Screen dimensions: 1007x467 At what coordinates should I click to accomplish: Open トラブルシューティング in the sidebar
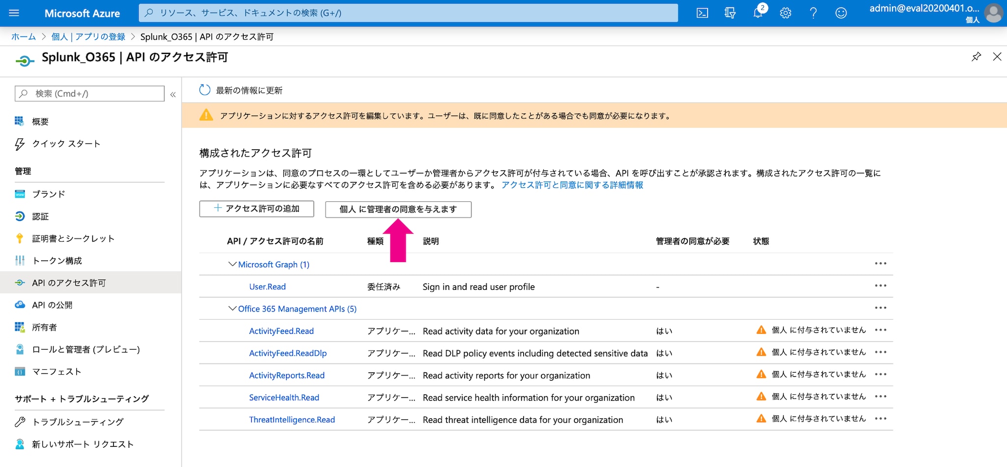pos(78,422)
